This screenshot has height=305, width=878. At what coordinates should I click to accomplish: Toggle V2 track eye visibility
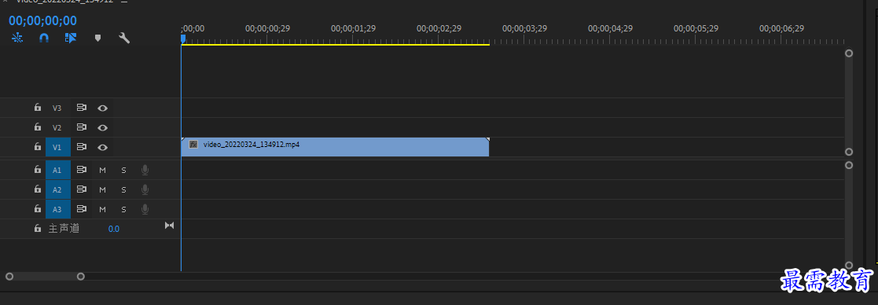pyautogui.click(x=102, y=127)
